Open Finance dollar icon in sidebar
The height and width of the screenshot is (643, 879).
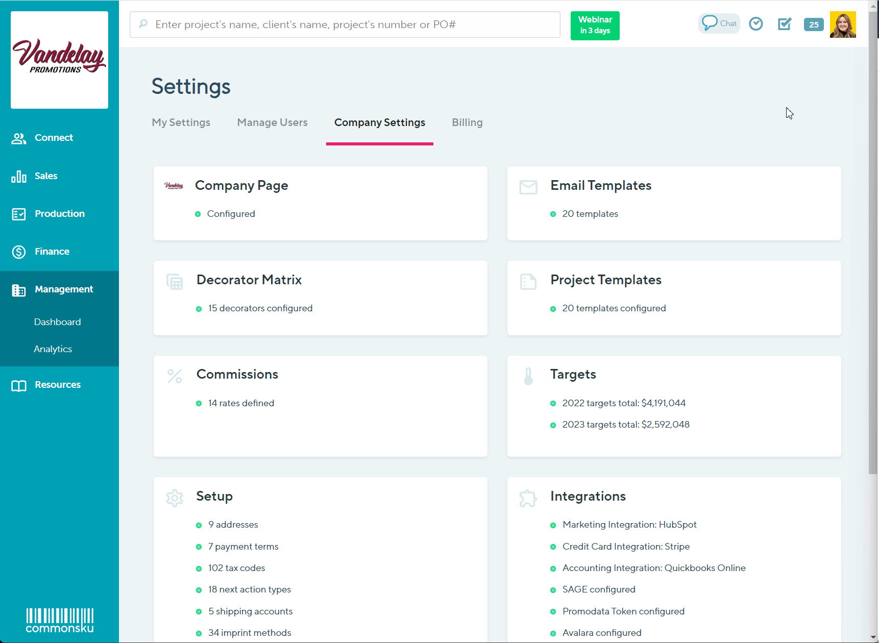[x=19, y=252]
